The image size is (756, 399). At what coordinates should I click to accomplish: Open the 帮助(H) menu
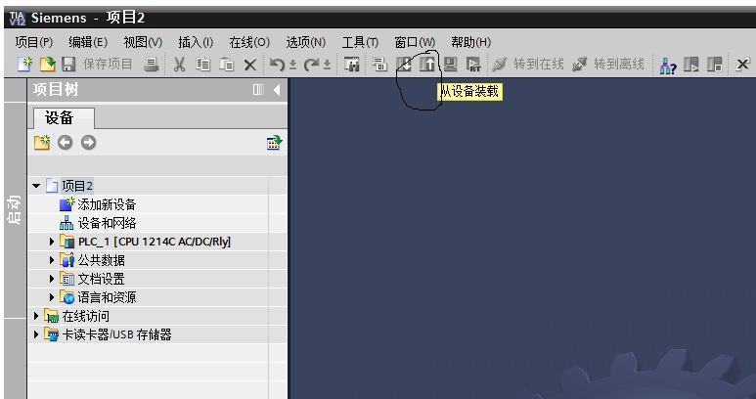coord(470,42)
